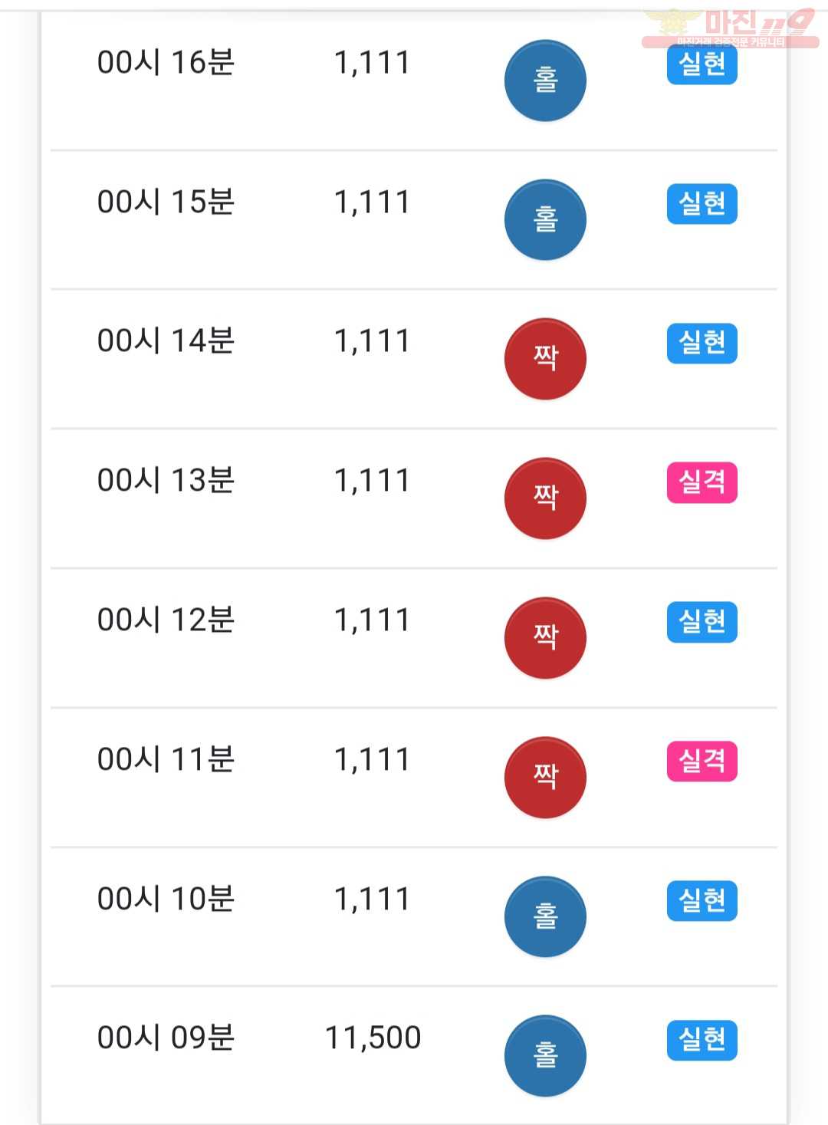Click the 실현 badge for 00시 16분
Screen dimensions: 828x1125
(x=702, y=64)
